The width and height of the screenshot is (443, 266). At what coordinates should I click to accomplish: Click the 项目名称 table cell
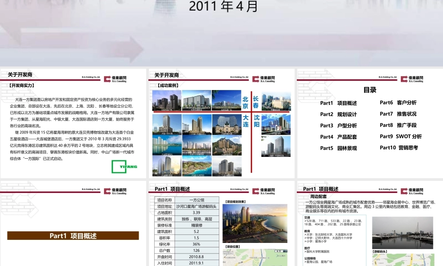click(164, 200)
